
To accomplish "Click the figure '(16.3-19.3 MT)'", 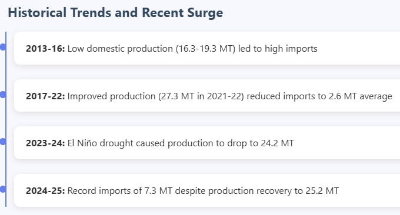I will (205, 48).
